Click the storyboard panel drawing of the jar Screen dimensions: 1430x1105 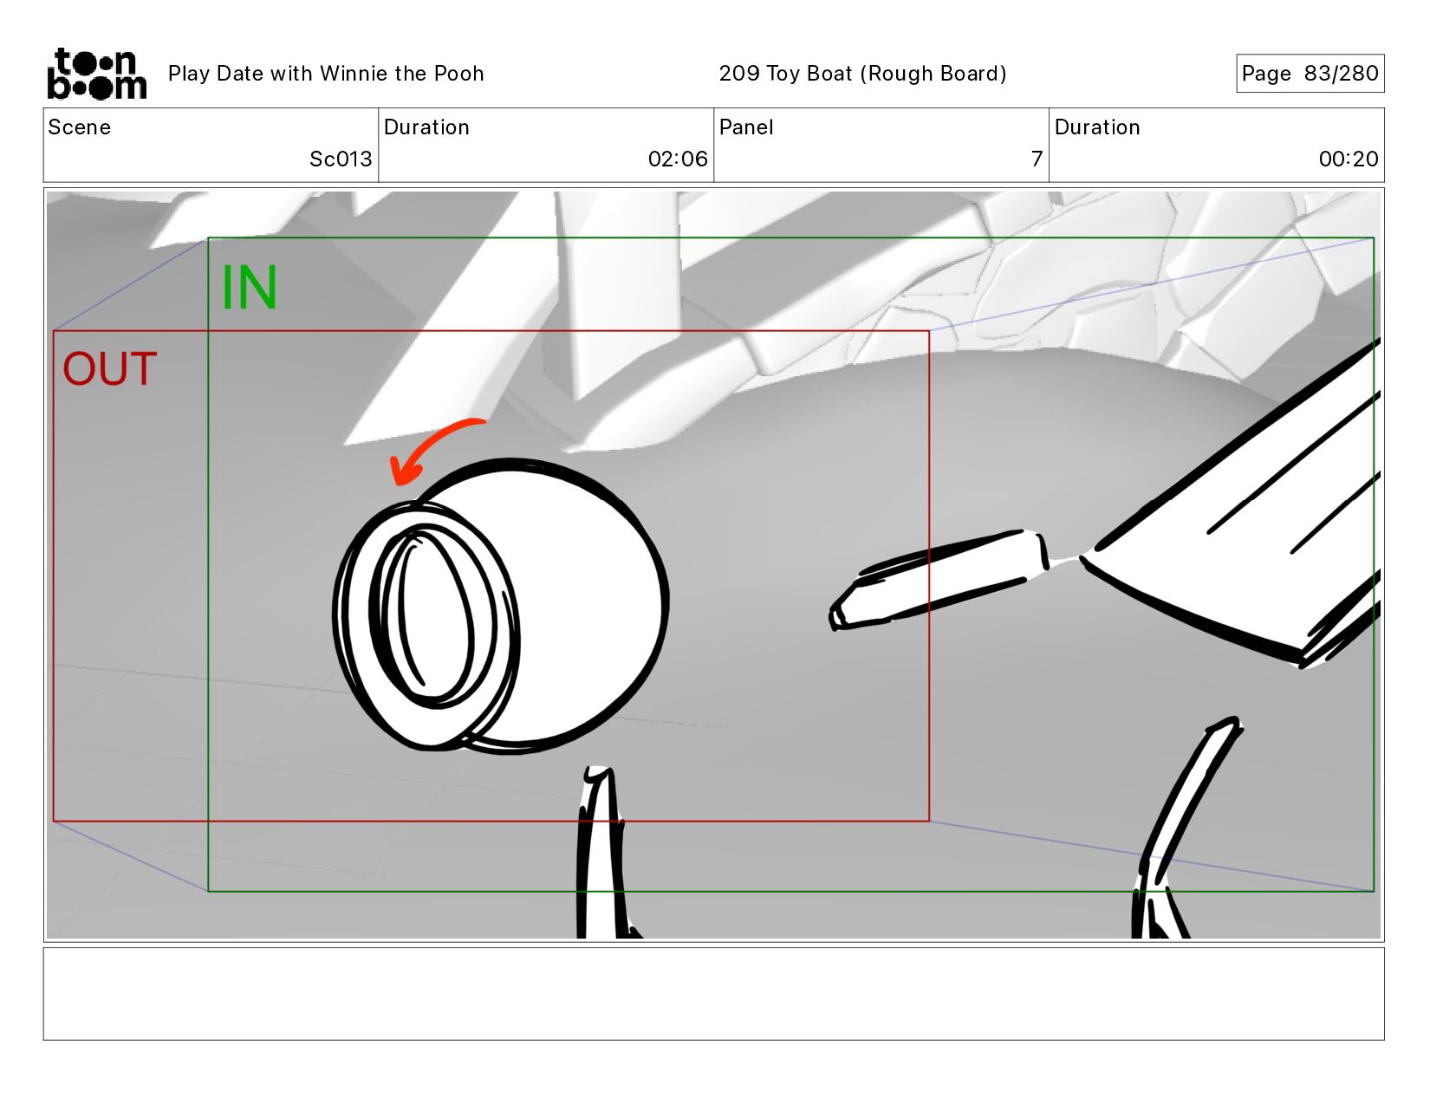[500, 604]
